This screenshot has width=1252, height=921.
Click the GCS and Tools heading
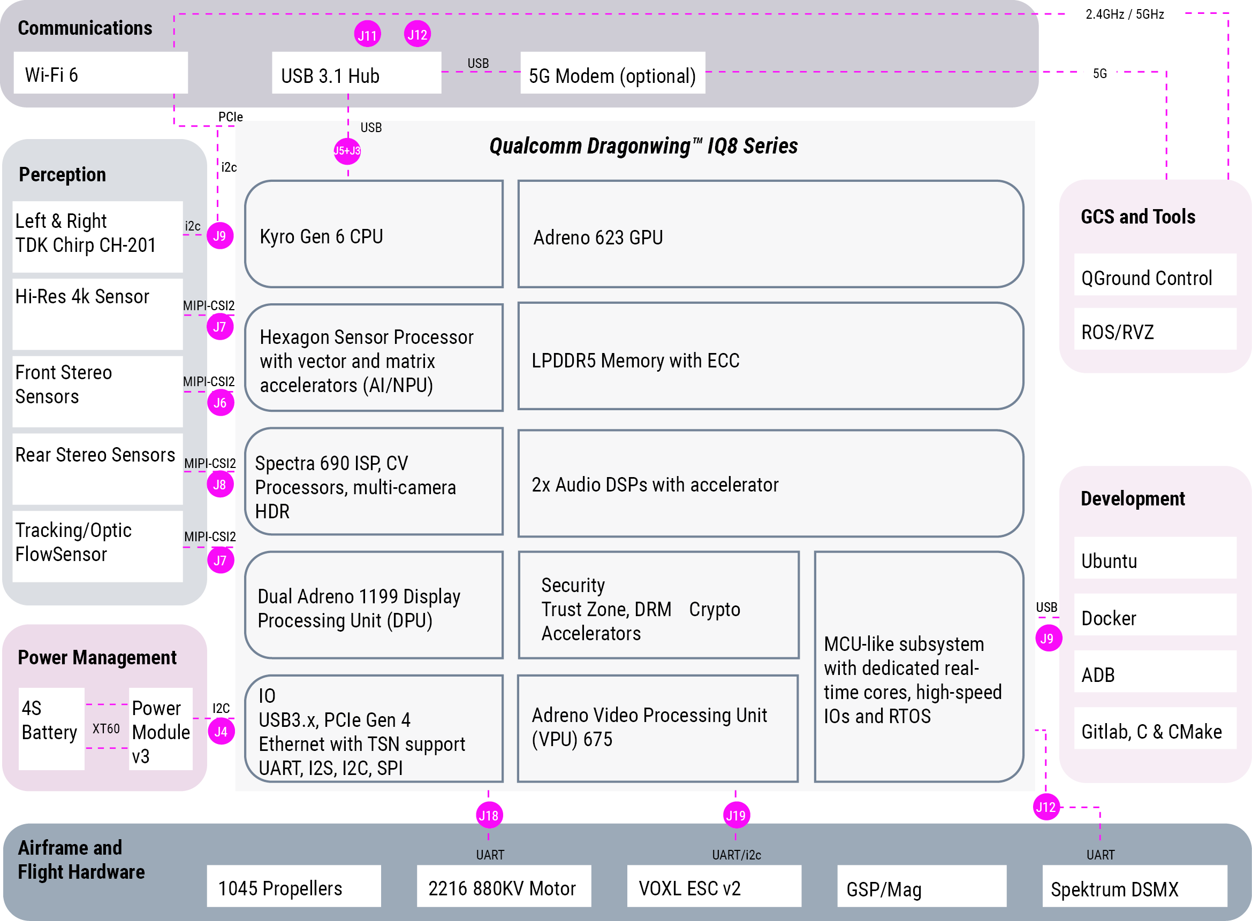click(1138, 216)
